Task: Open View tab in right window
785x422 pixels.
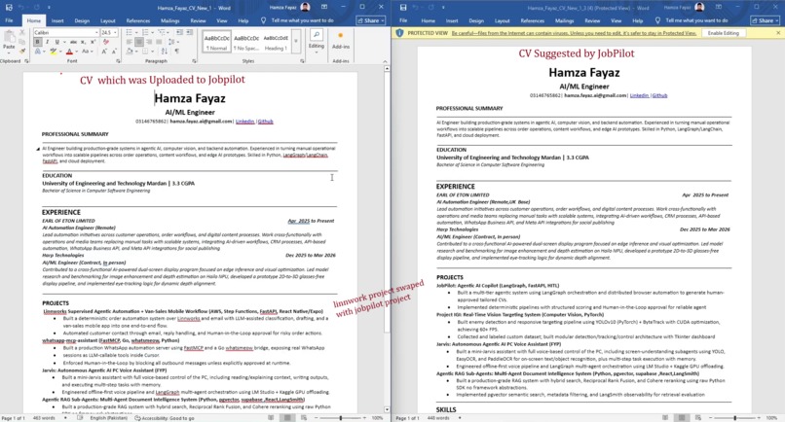Action: tap(616, 20)
